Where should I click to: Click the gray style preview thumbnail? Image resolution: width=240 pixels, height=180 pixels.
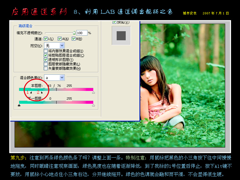coord(121,35)
